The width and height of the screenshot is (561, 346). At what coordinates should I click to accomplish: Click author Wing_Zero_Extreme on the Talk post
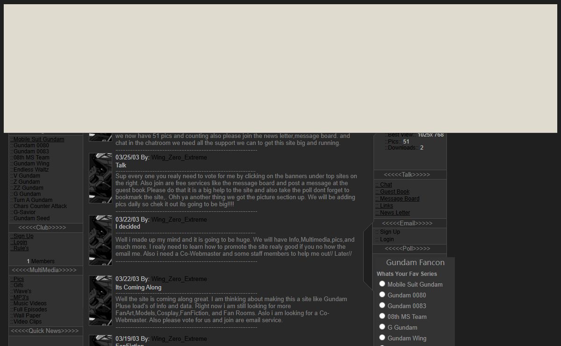pos(179,158)
